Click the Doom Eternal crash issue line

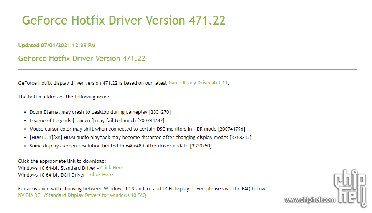pos(100,112)
